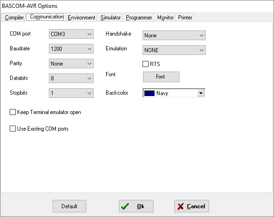Switch to the Simulator tab

coord(110,18)
